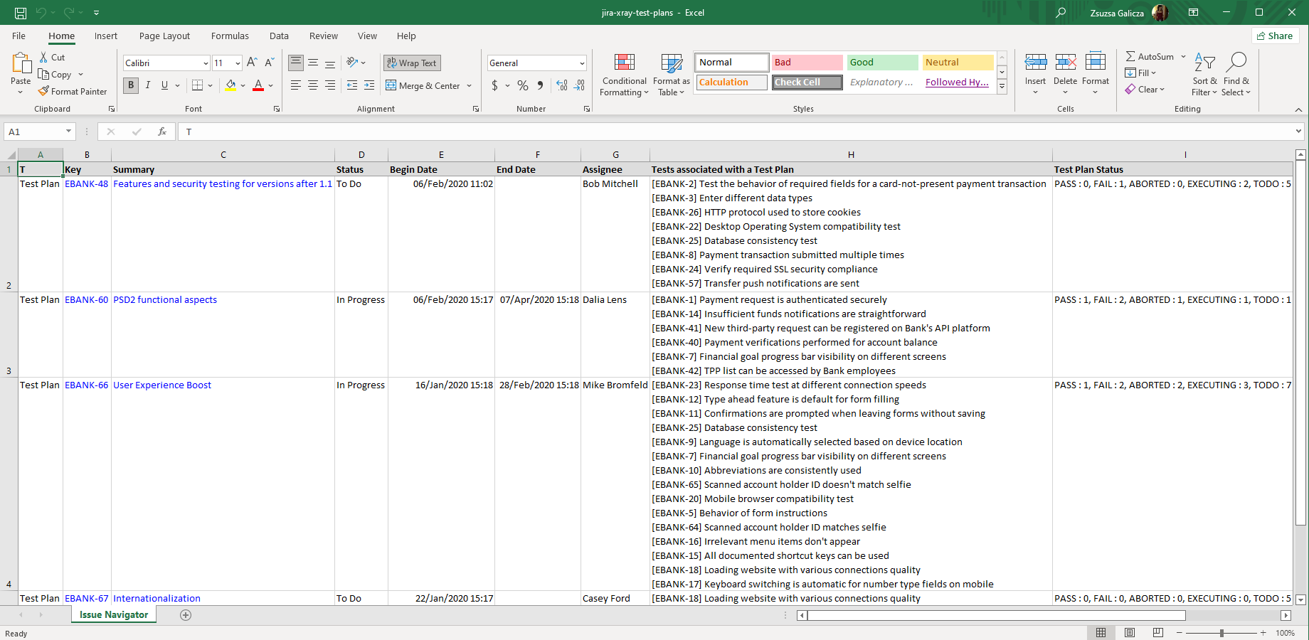Click the Percent Style icon

523,85
